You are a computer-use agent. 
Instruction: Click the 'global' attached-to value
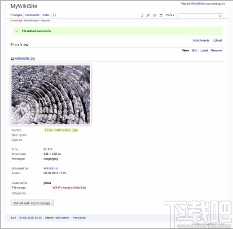(x=47, y=183)
